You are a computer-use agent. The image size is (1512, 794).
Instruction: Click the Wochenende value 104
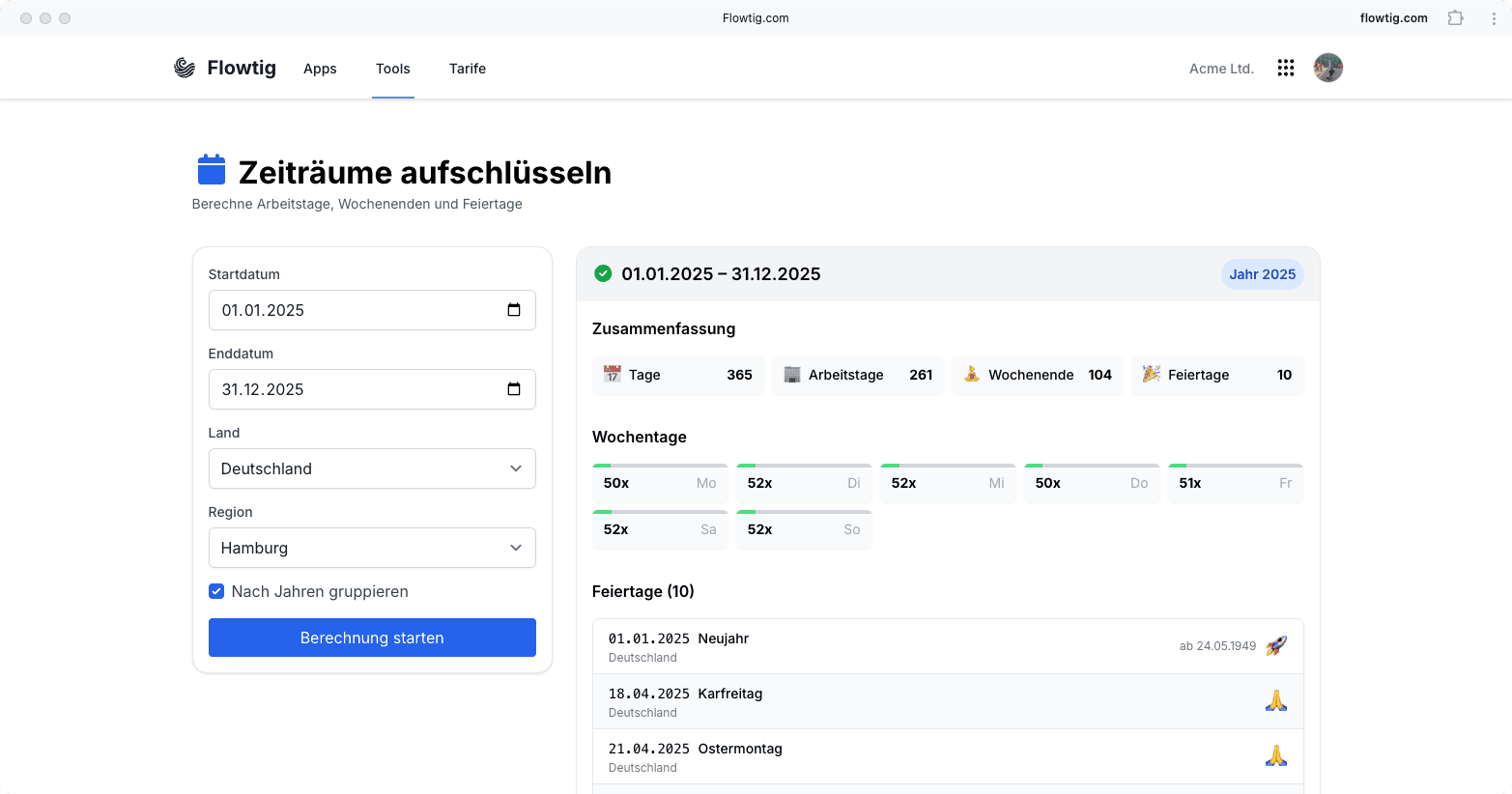pos(1099,375)
